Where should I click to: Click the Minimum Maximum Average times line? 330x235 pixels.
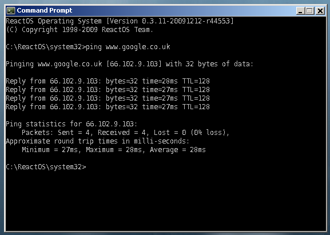[x=114, y=150]
